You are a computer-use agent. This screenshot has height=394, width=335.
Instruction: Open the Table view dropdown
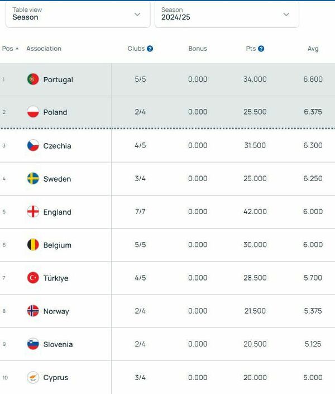coord(78,14)
